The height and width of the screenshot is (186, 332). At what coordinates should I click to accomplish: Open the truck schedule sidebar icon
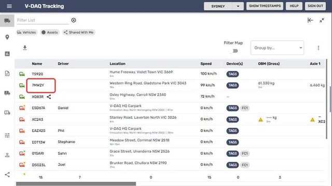click(x=7, y=113)
